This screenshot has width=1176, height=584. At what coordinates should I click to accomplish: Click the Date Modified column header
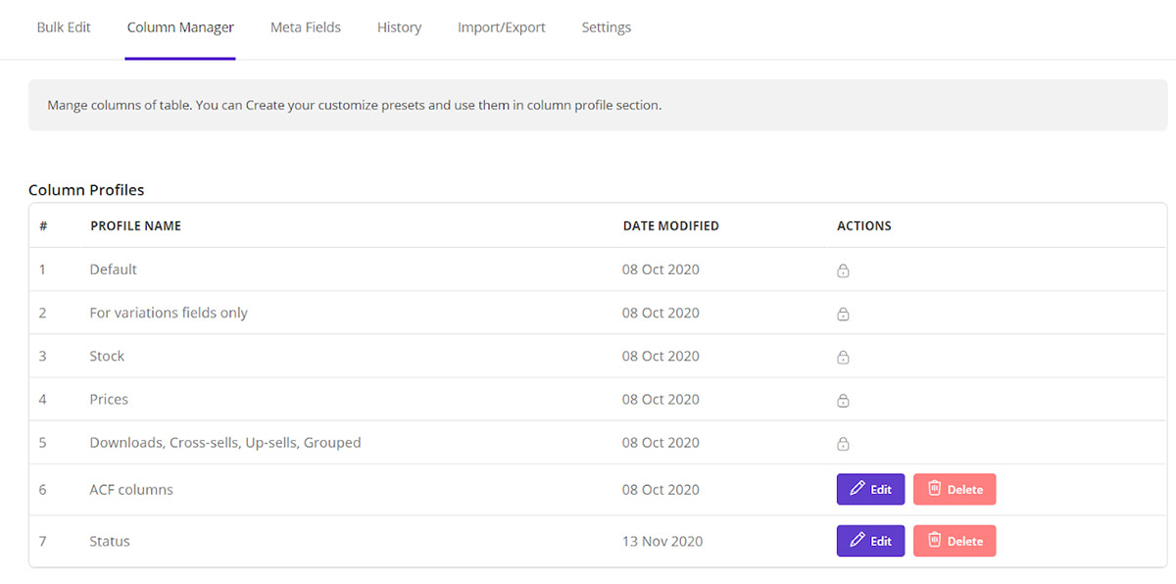(671, 226)
